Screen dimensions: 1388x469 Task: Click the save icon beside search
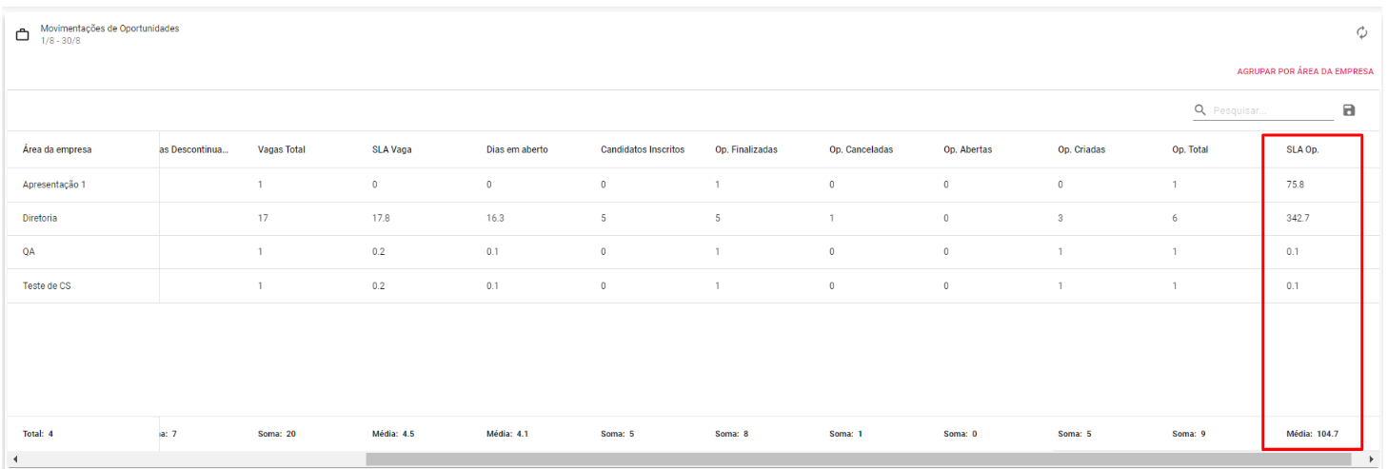[1349, 110]
